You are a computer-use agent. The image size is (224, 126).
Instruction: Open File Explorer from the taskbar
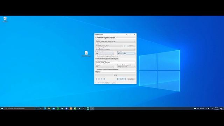point(49,108)
